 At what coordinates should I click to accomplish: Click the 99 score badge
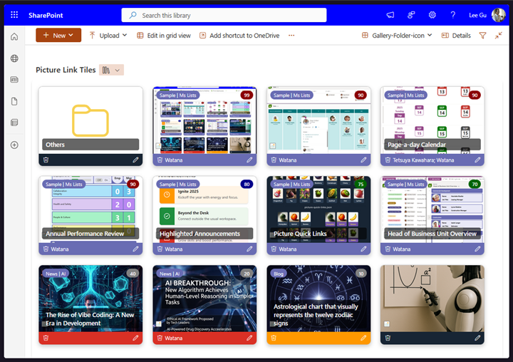(x=247, y=95)
